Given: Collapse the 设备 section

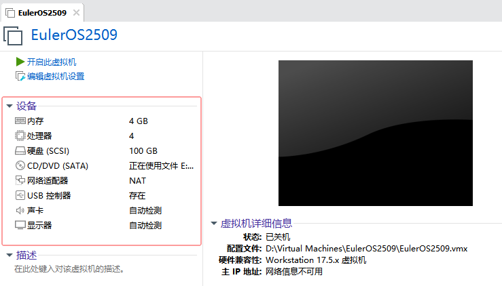Looking at the screenshot, I should pos(10,106).
